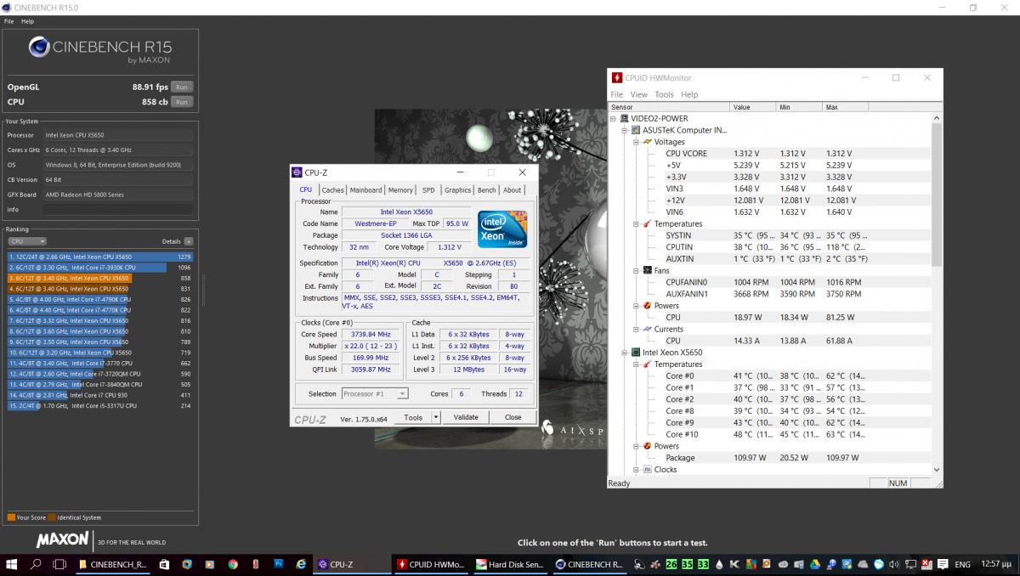Open the MAXON logo link
1020x576 pixels.
click(62, 539)
